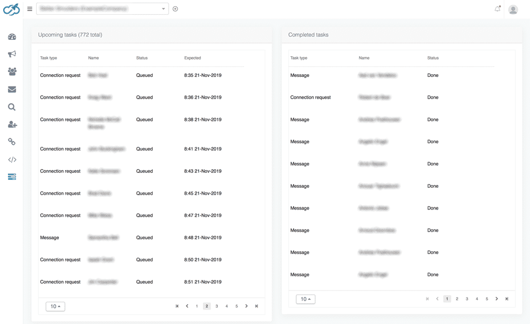Toggle the hamburger menu in the top bar
Image resolution: width=530 pixels, height=324 pixels.
click(x=30, y=9)
